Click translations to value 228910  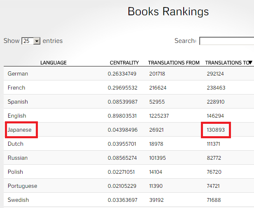pyautogui.click(x=216, y=102)
